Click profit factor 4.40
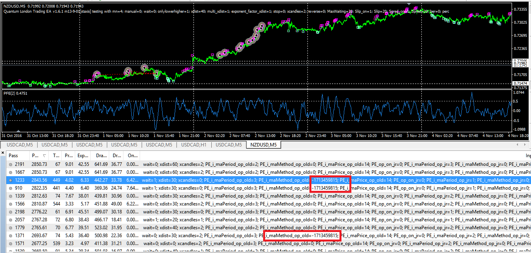This screenshot has height=253, width=531. 69,188
